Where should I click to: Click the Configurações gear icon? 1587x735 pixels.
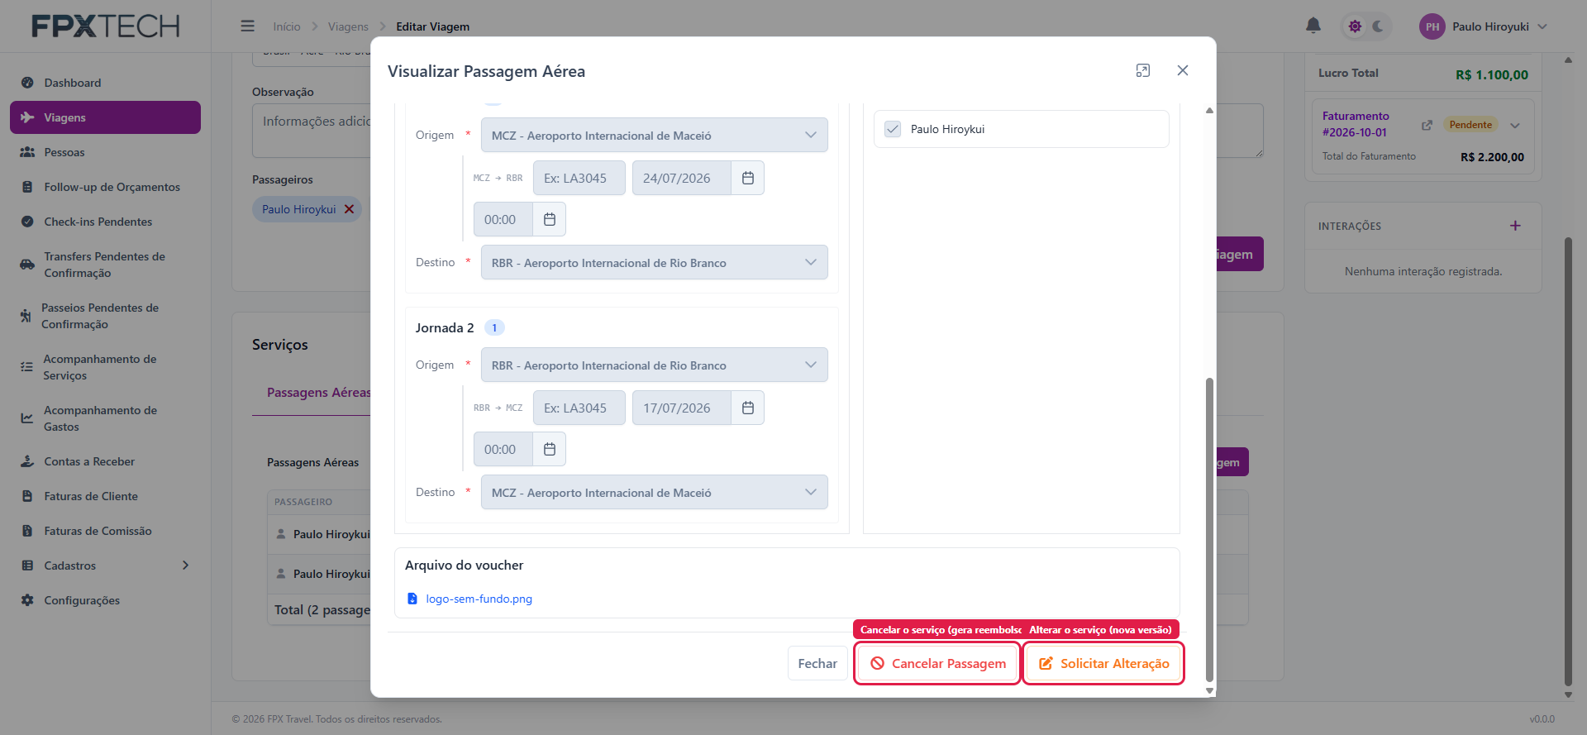click(x=27, y=600)
